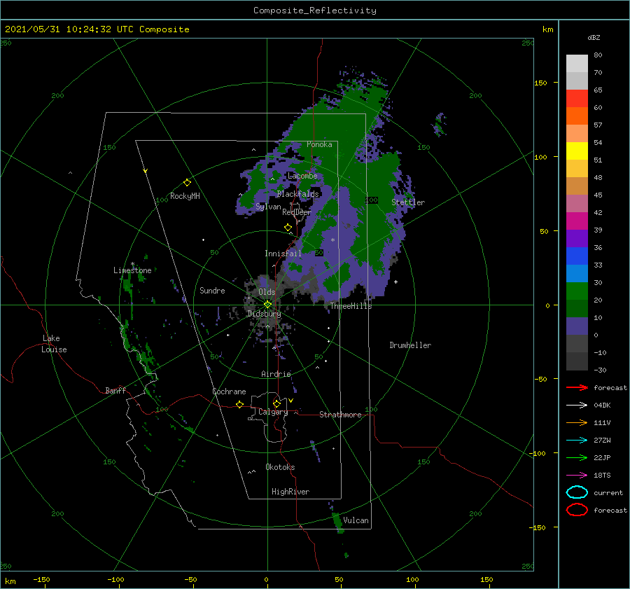
Task: Click the Didsbury town label
Action: 264,314
